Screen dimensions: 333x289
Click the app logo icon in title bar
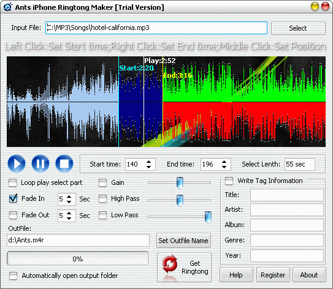click(8, 7)
